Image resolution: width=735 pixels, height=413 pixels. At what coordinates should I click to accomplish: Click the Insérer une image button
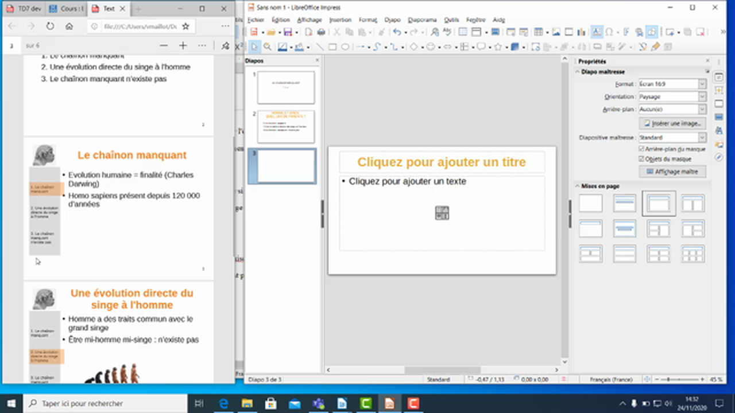coord(672,123)
